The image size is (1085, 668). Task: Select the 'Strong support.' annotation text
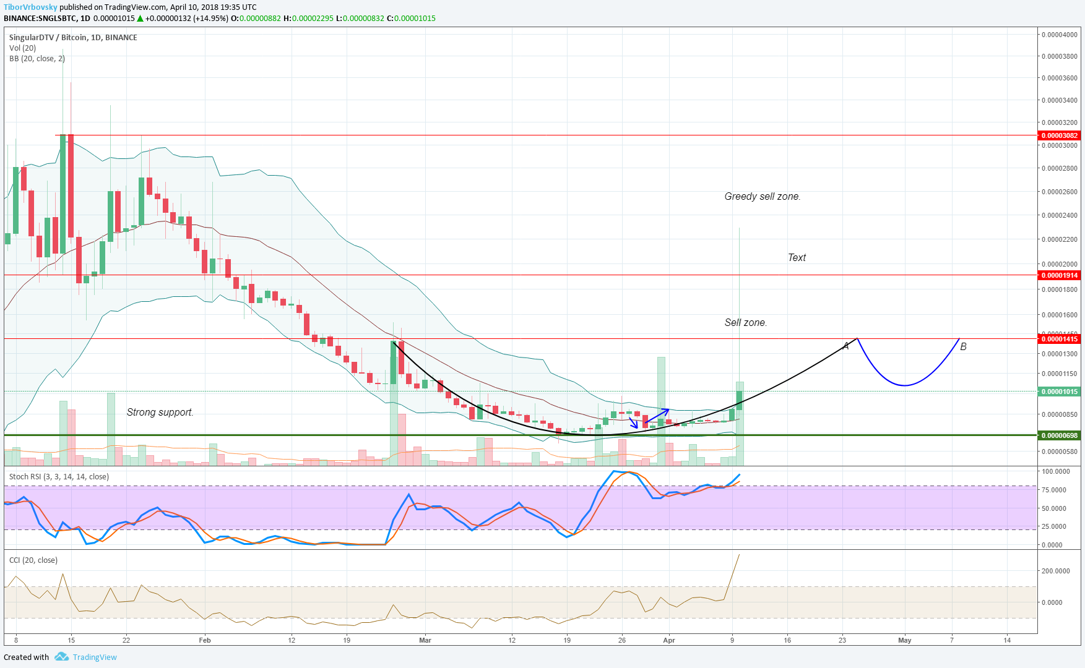[160, 413]
